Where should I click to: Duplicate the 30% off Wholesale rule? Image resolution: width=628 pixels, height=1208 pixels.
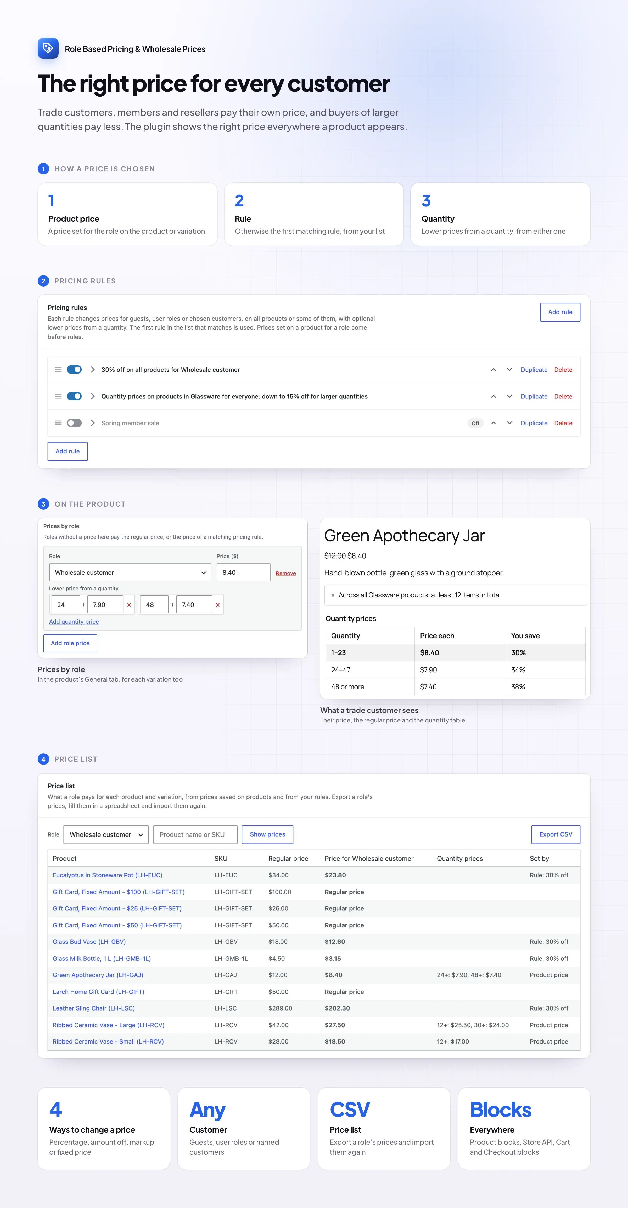click(x=534, y=370)
